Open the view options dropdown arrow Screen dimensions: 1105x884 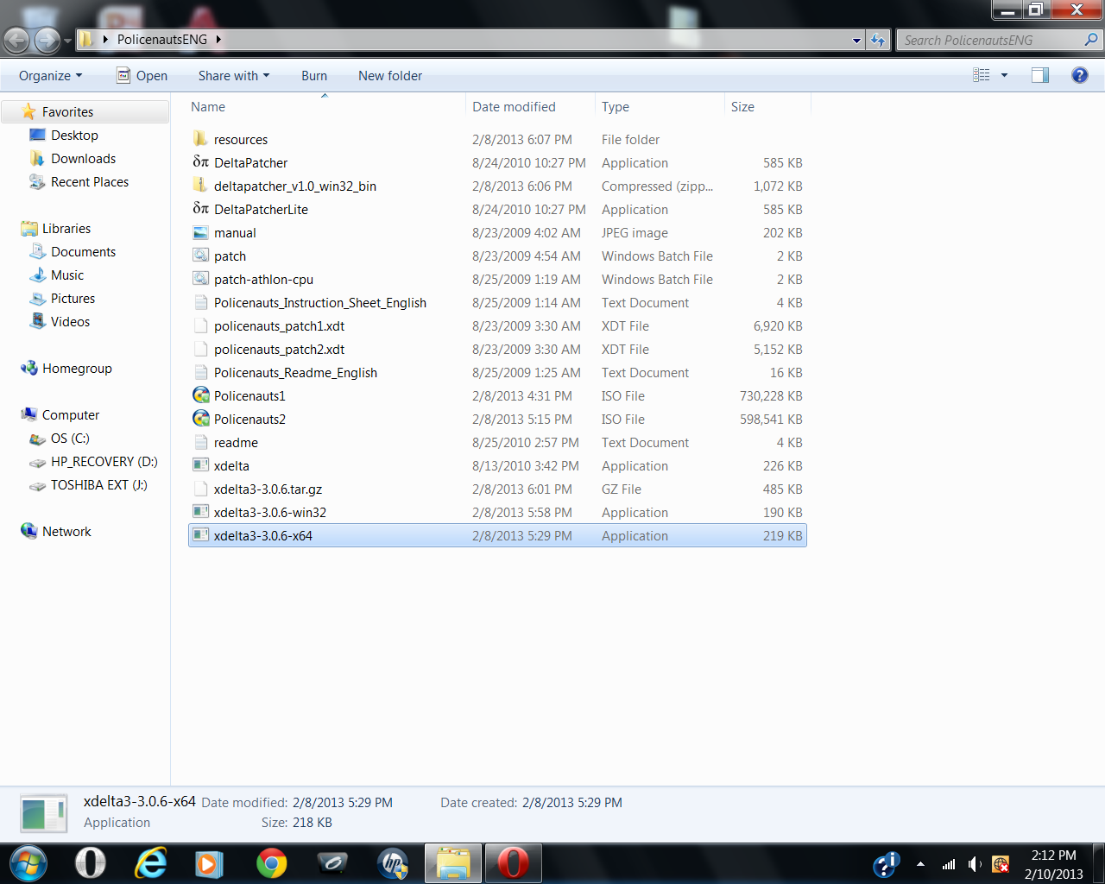tap(1004, 76)
